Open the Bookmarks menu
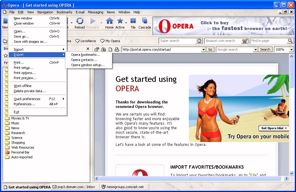 (x=64, y=12)
